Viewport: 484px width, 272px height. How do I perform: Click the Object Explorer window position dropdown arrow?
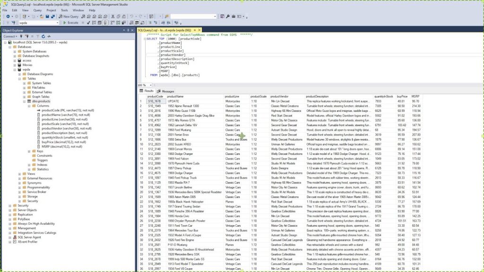pyautogui.click(x=124, y=30)
